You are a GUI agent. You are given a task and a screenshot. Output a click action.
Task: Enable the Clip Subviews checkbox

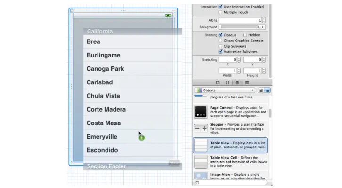coord(220,46)
